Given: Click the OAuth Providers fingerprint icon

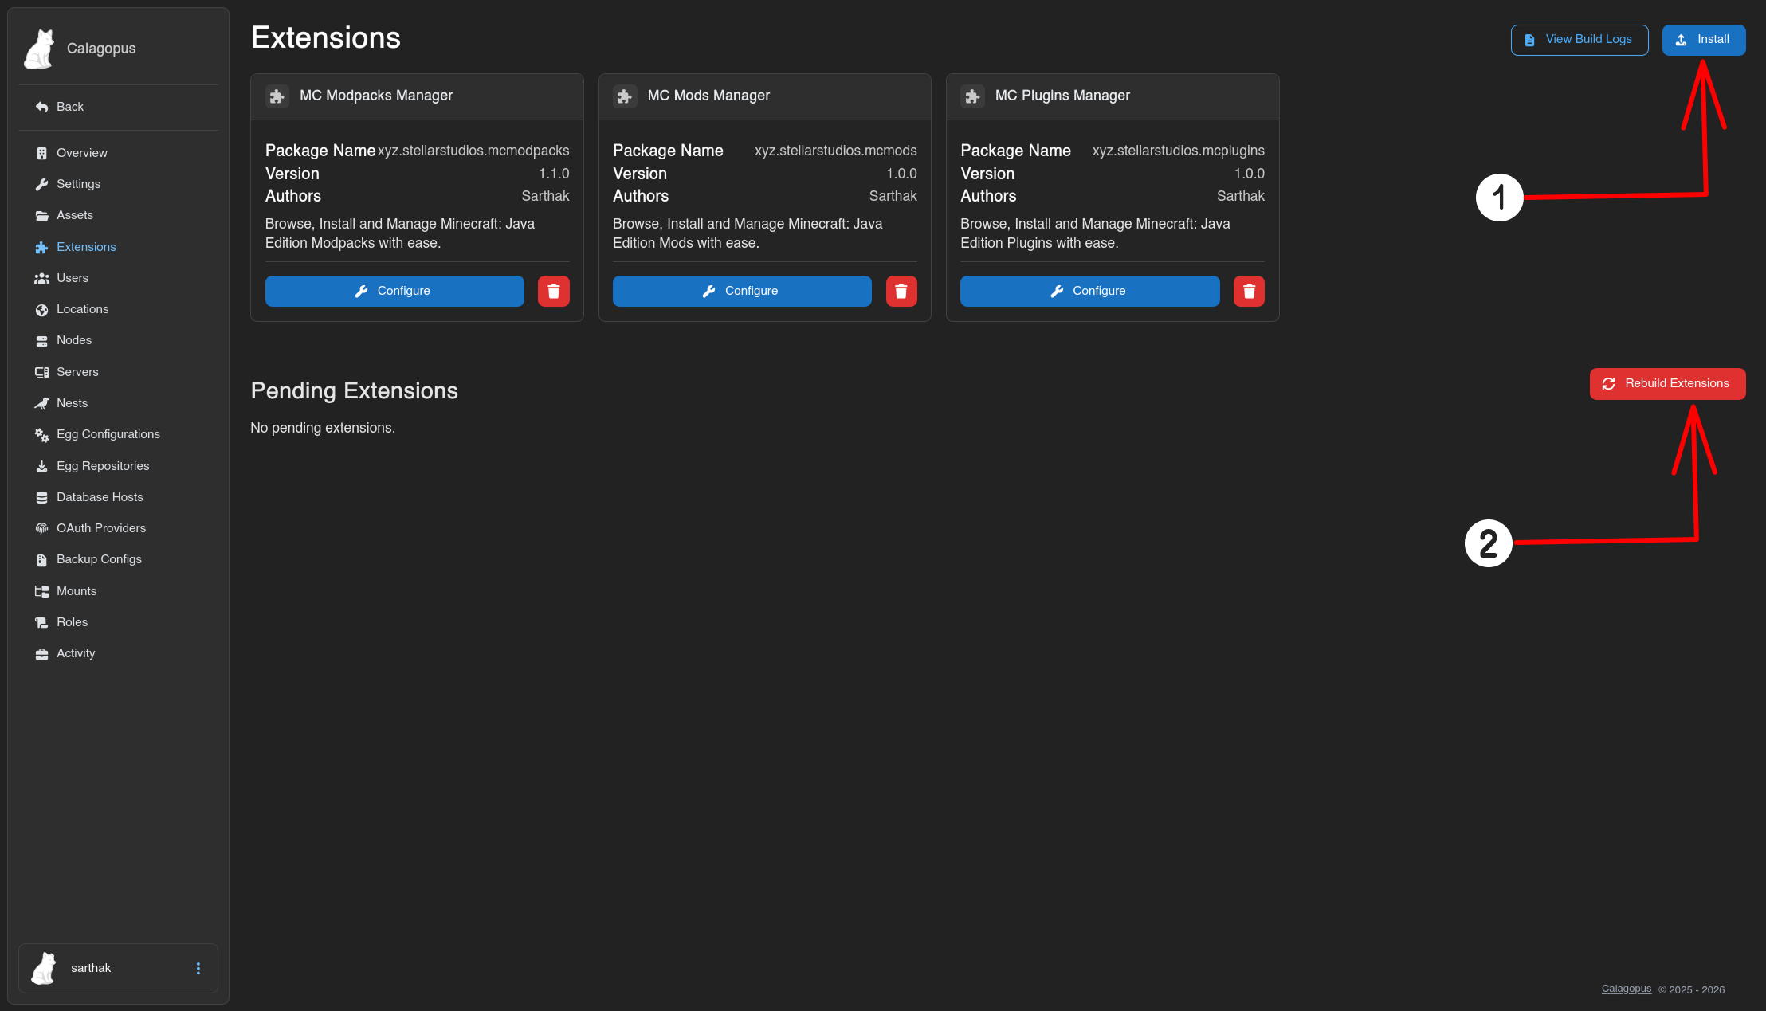Looking at the screenshot, I should click(41, 528).
